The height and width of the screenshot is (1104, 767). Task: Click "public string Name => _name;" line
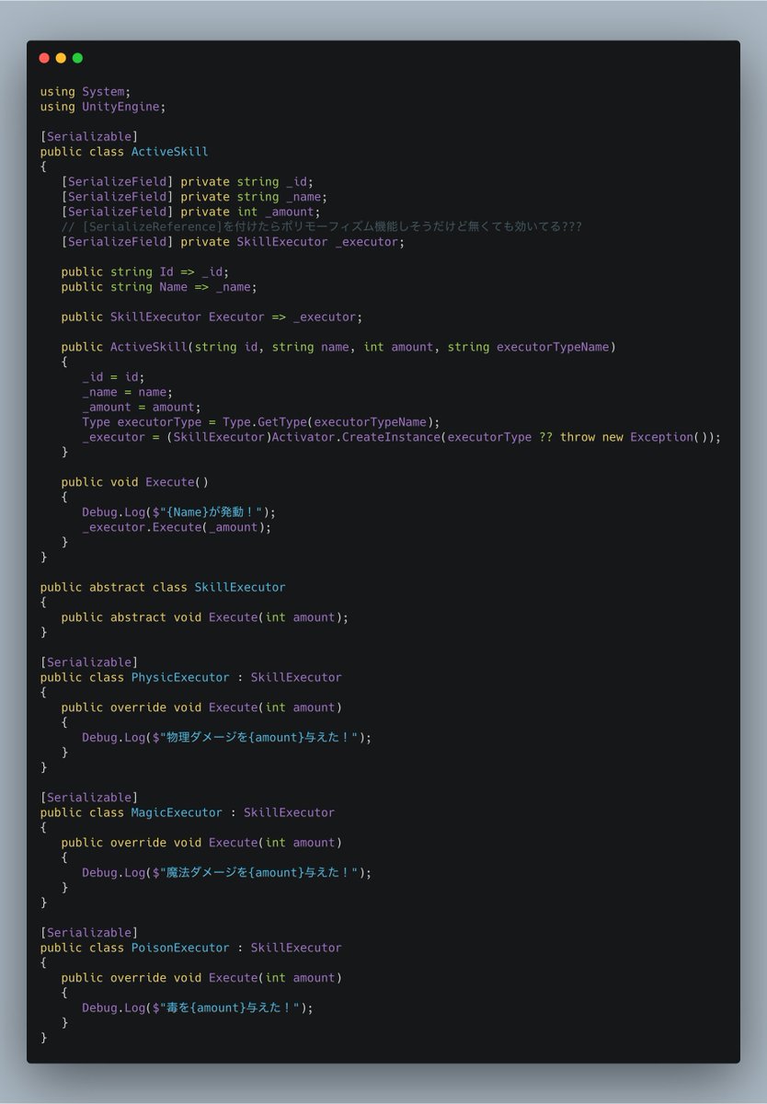pos(159,287)
